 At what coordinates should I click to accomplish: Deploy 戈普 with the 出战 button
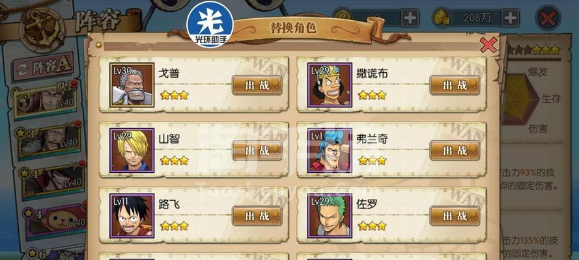point(257,85)
